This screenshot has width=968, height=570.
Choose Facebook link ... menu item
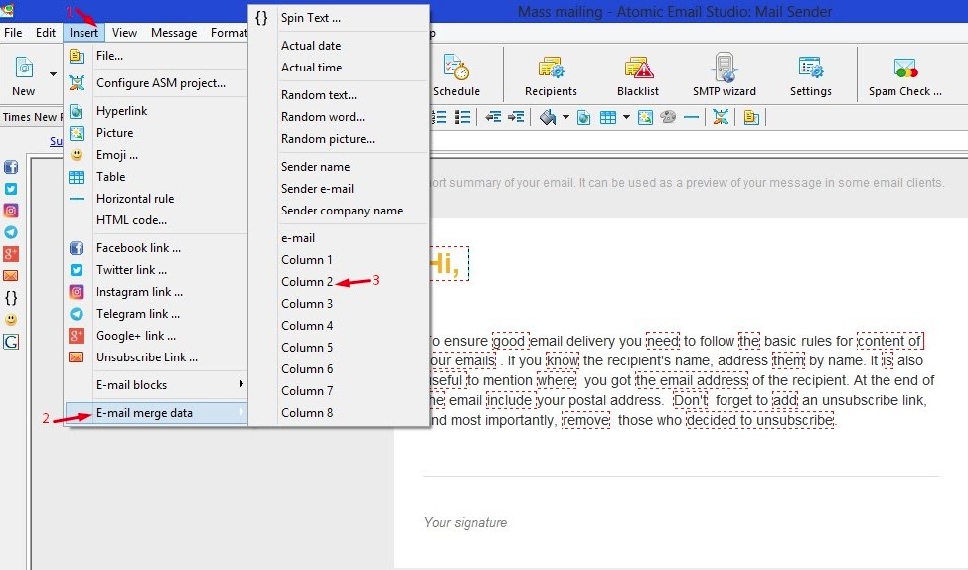[157, 248]
